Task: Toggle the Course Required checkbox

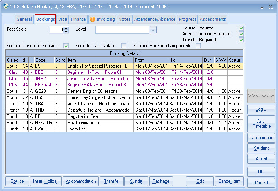Action: (241, 28)
